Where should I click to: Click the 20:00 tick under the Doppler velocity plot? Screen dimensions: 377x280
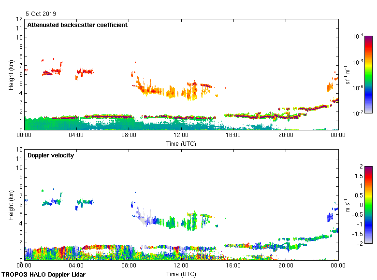(286, 266)
